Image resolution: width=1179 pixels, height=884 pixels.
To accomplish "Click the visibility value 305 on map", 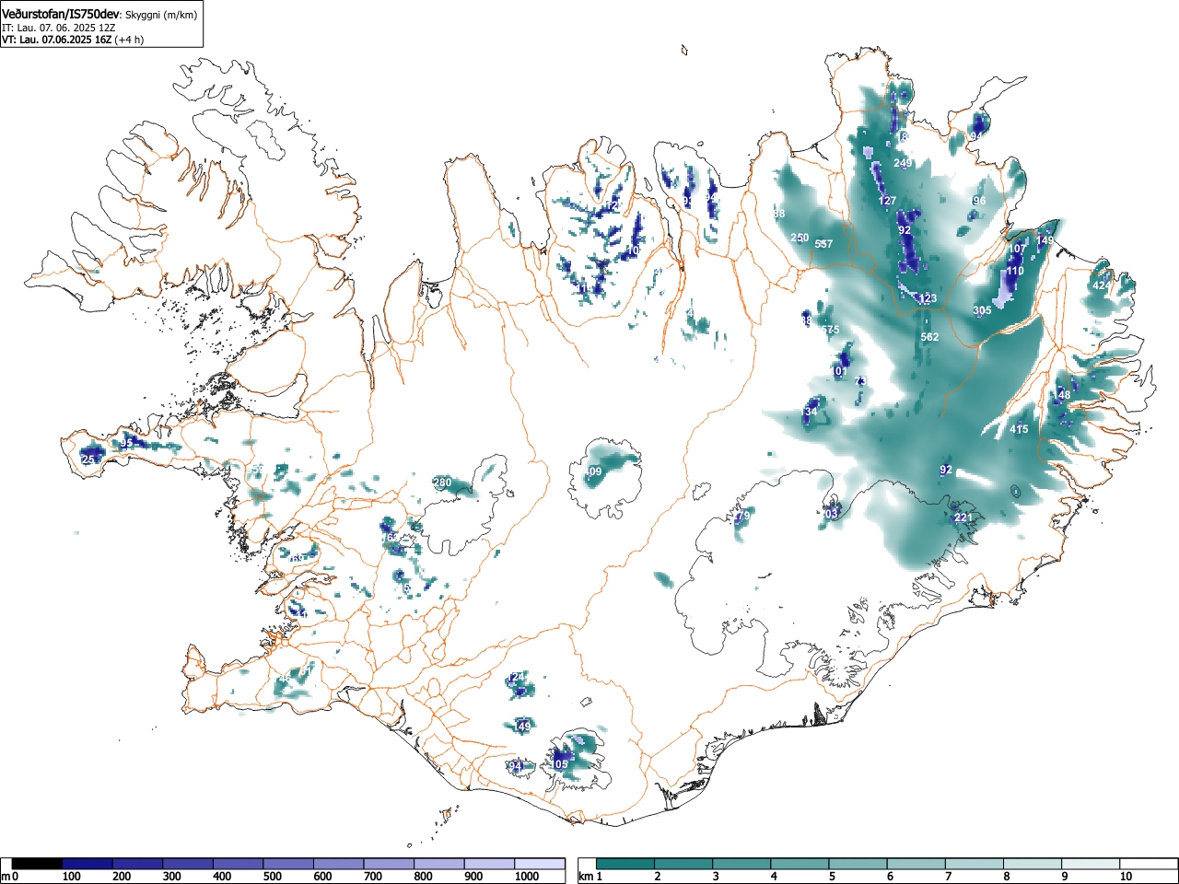I will click(x=983, y=310).
